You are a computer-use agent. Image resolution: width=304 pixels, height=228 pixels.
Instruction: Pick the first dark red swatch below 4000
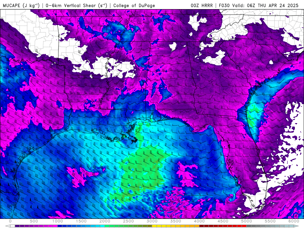[202, 226]
